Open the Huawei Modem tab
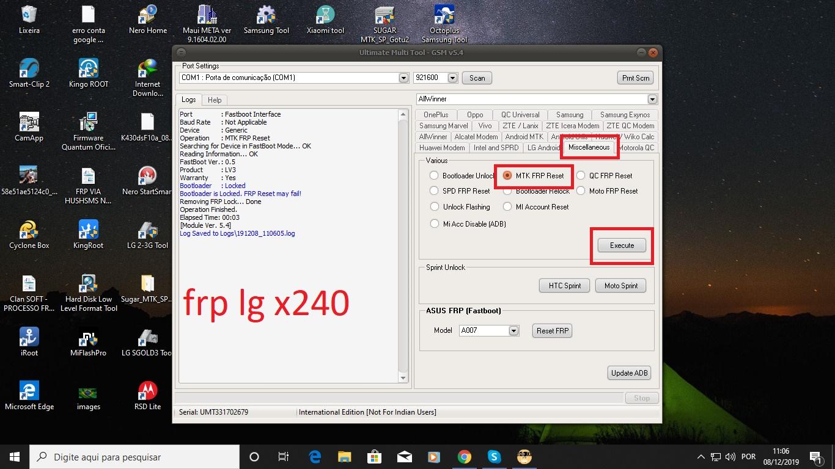The image size is (835, 469). [x=442, y=148]
